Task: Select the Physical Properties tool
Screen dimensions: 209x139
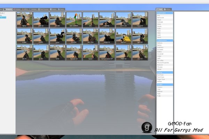Action: pyautogui.click(x=165, y=63)
